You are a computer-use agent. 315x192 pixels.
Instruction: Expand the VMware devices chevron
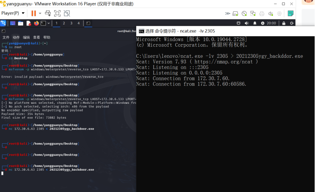click(x=227, y=13)
